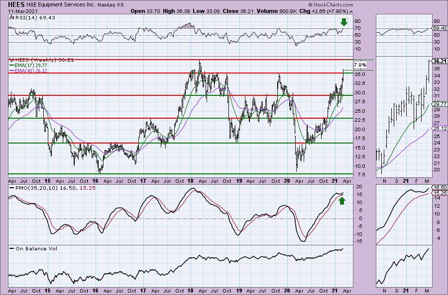Click the 7.5 price axis label
Image resolution: width=448 pixels, height=295 pixels.
[360, 175]
